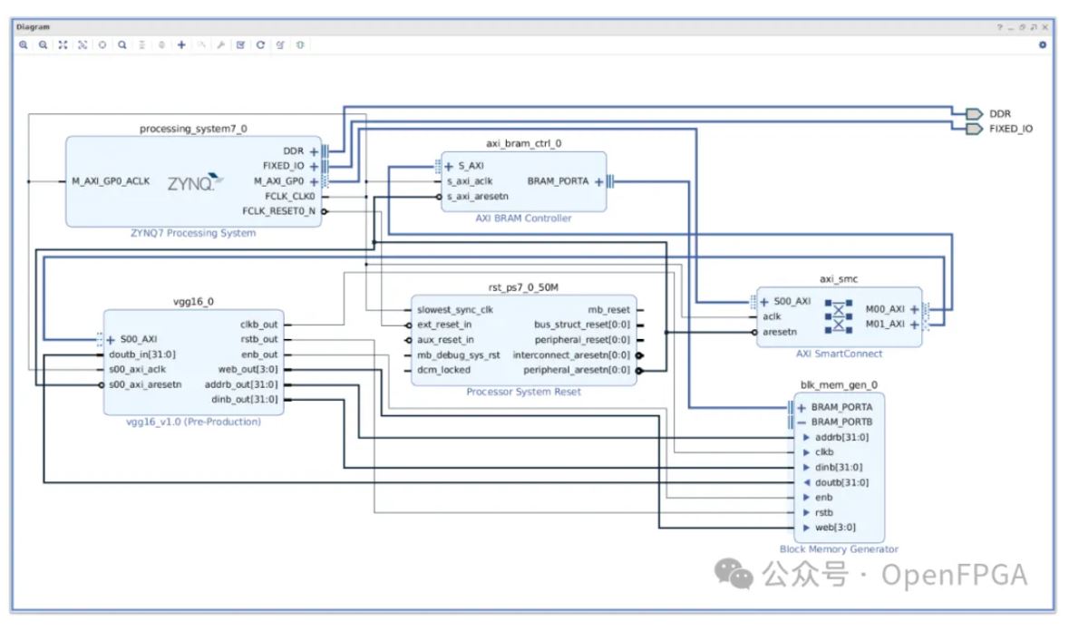1069x631 pixels.
Task: Click the ZYNQ logo in processing_system7_0
Action: pyautogui.click(x=195, y=182)
